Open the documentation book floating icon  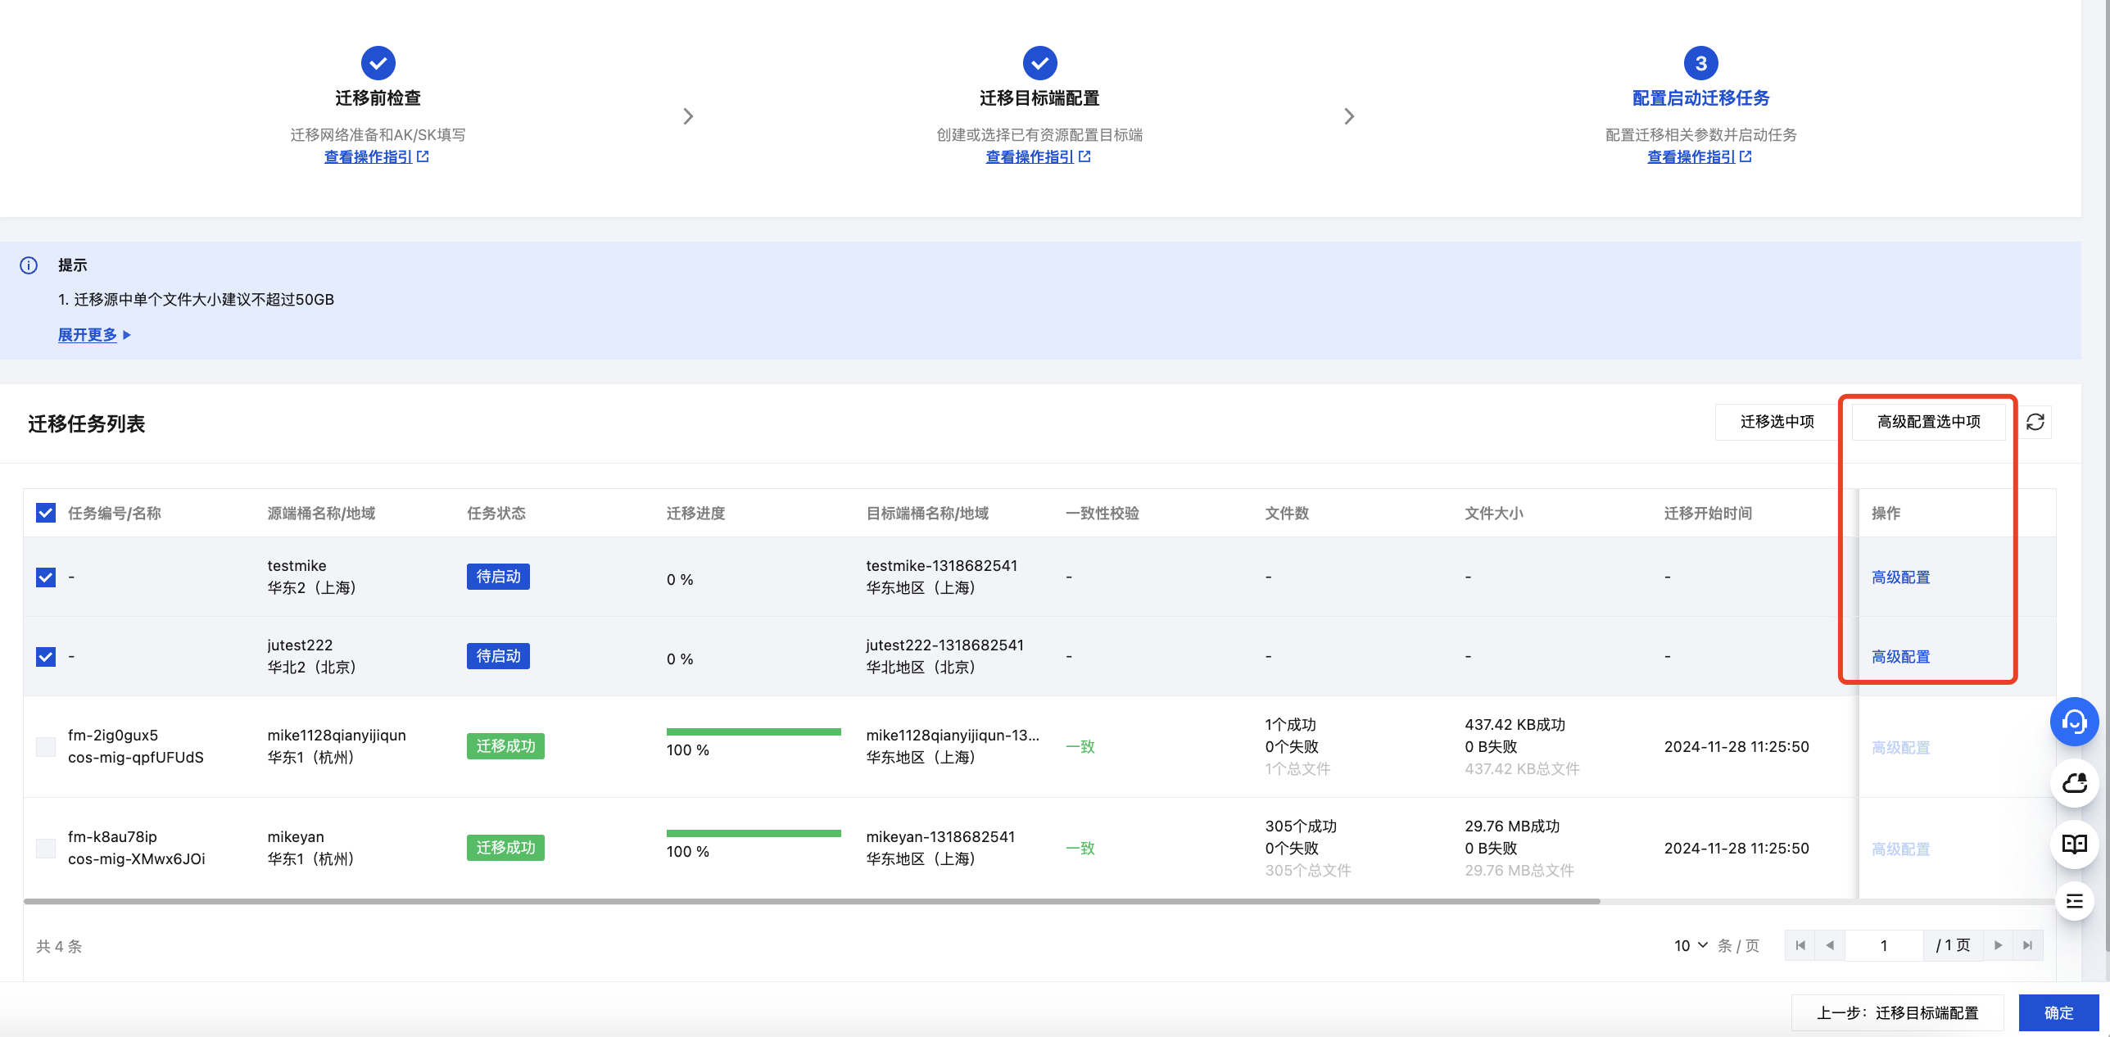click(2073, 844)
